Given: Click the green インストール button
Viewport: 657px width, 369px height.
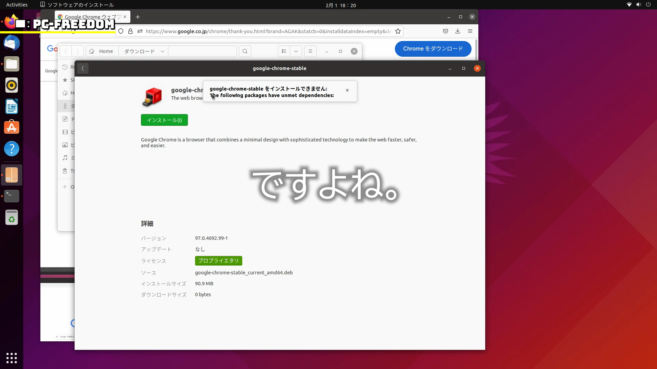Looking at the screenshot, I should click(x=164, y=120).
